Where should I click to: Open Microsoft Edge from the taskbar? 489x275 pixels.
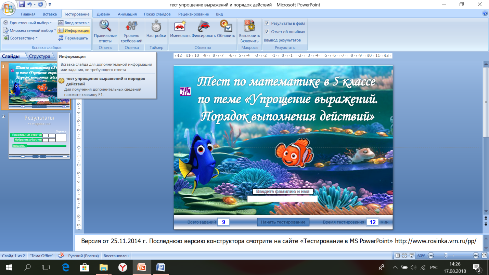click(66, 267)
